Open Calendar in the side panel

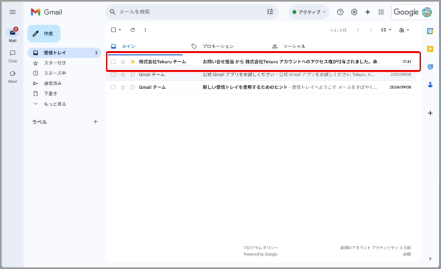(430, 31)
